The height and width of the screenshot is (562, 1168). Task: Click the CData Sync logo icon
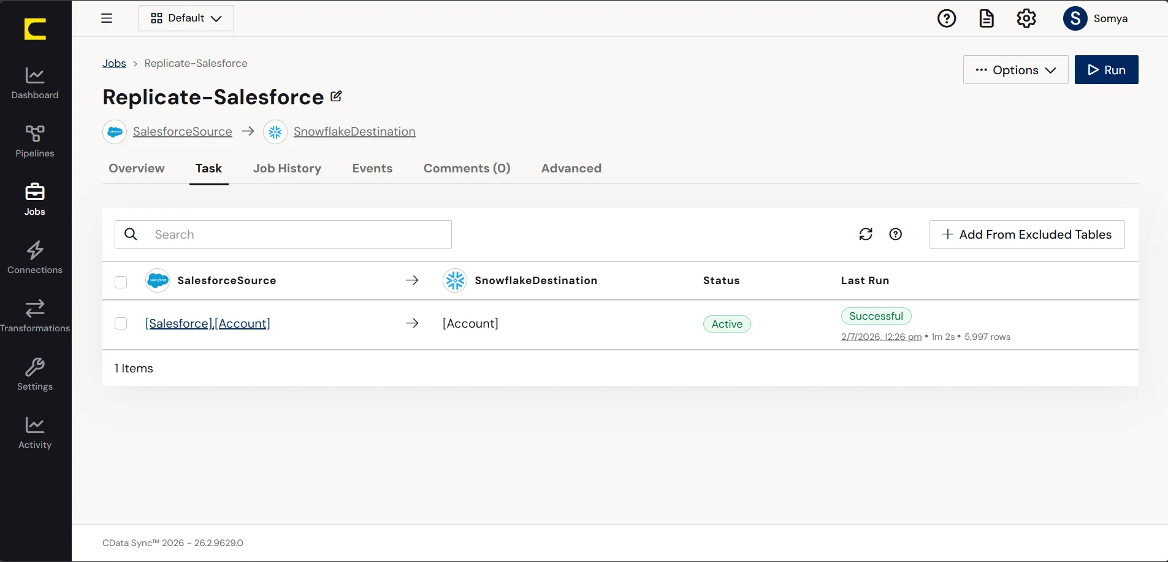pyautogui.click(x=35, y=29)
